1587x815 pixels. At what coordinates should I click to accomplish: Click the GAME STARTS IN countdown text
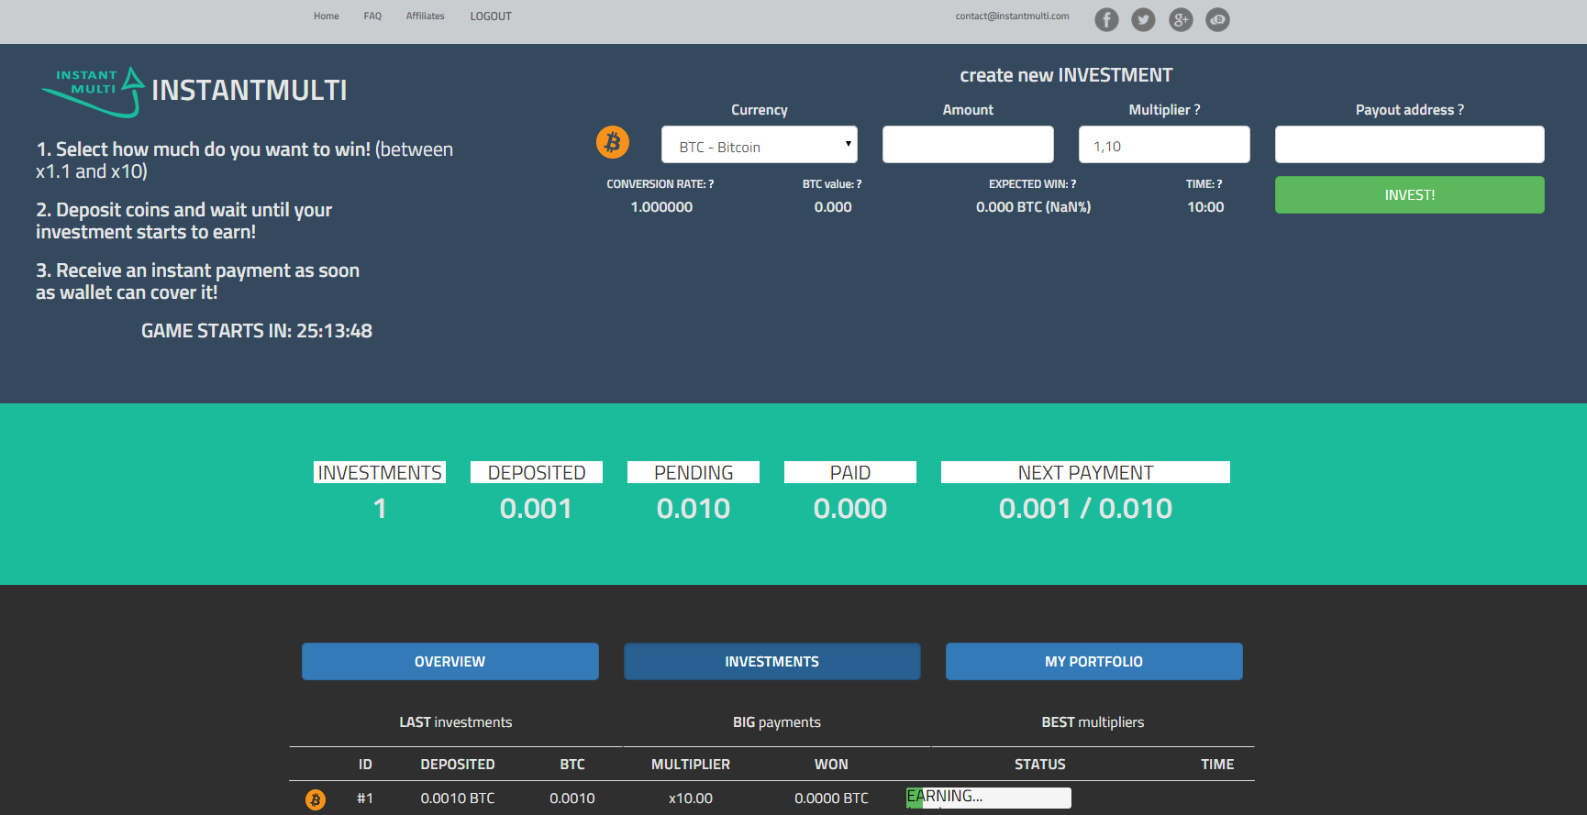(257, 331)
